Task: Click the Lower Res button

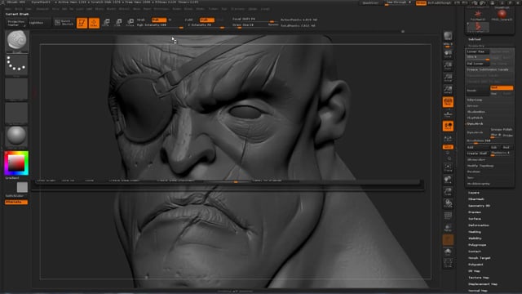Action: point(477,51)
